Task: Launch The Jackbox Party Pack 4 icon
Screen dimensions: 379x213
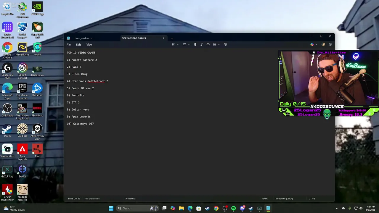Action: (x=22, y=112)
